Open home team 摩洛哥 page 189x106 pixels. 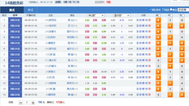click(52, 95)
